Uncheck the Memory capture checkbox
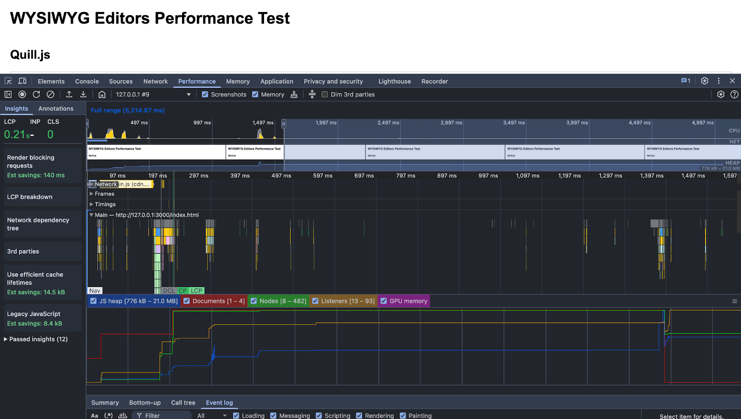 (x=255, y=94)
